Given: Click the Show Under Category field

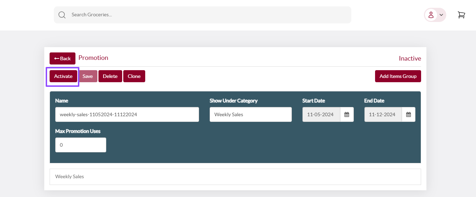Looking at the screenshot, I should tap(251, 114).
